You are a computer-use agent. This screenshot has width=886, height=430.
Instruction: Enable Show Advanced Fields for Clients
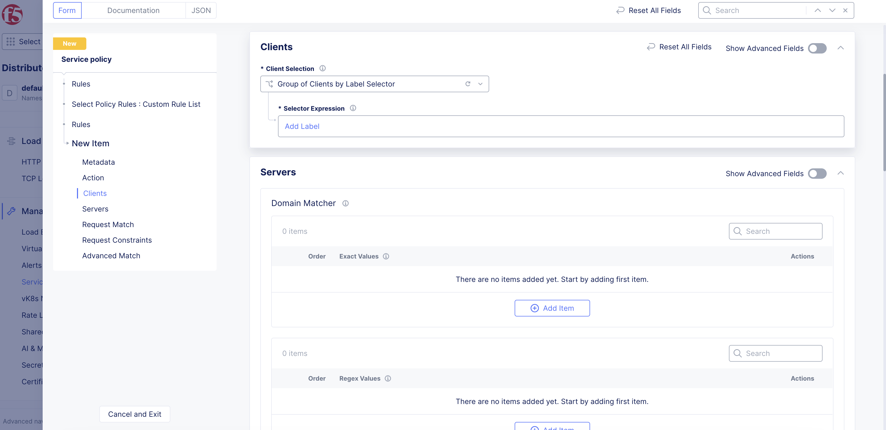[x=817, y=49]
